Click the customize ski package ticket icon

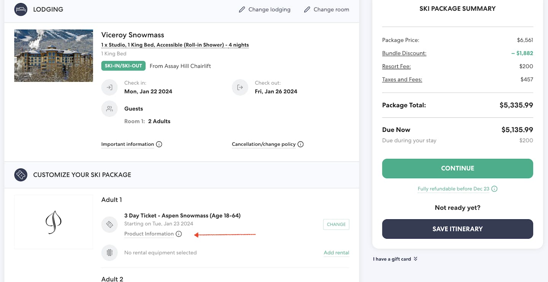pos(21,175)
